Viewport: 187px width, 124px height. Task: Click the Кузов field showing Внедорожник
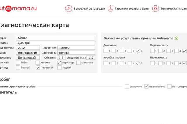pos(28,53)
